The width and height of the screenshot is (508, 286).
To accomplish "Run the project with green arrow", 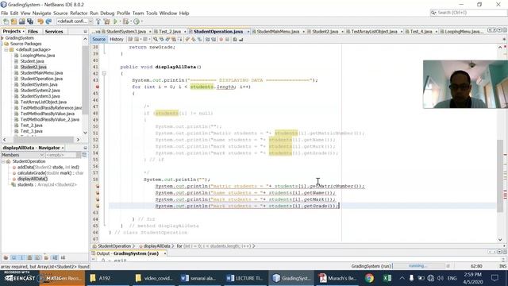I will point(115,21).
